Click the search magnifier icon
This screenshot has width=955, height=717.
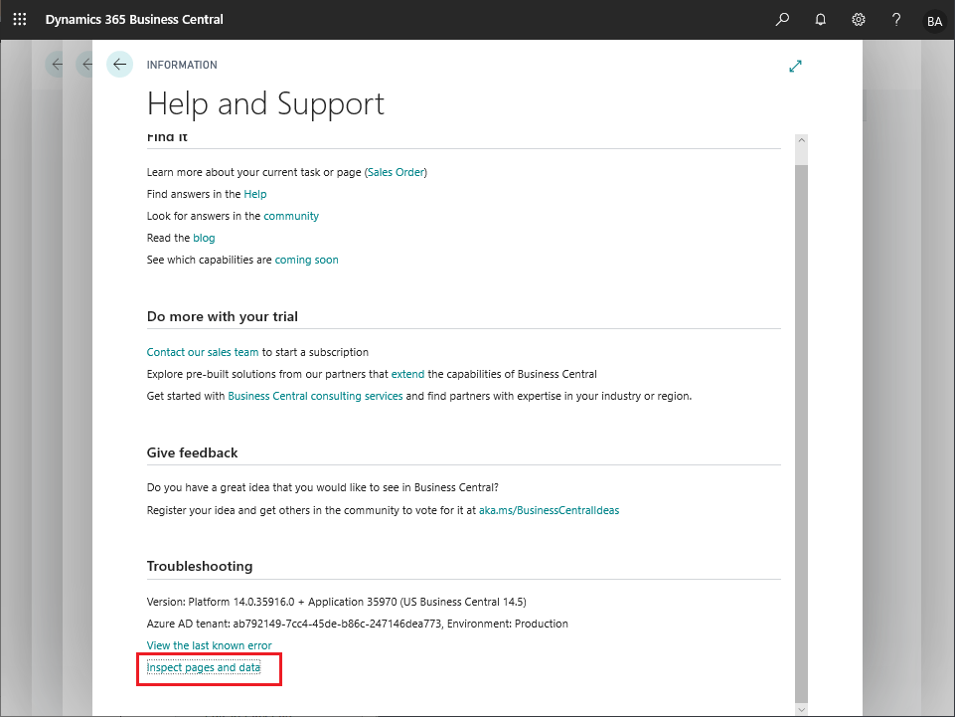click(x=782, y=20)
